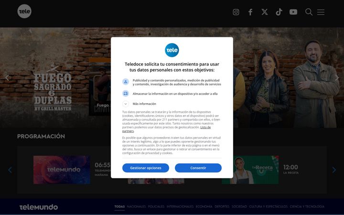The width and height of the screenshot is (344, 215).
Task: Open the Telemundo program thumbnail
Action: pyautogui.click(x=62, y=170)
